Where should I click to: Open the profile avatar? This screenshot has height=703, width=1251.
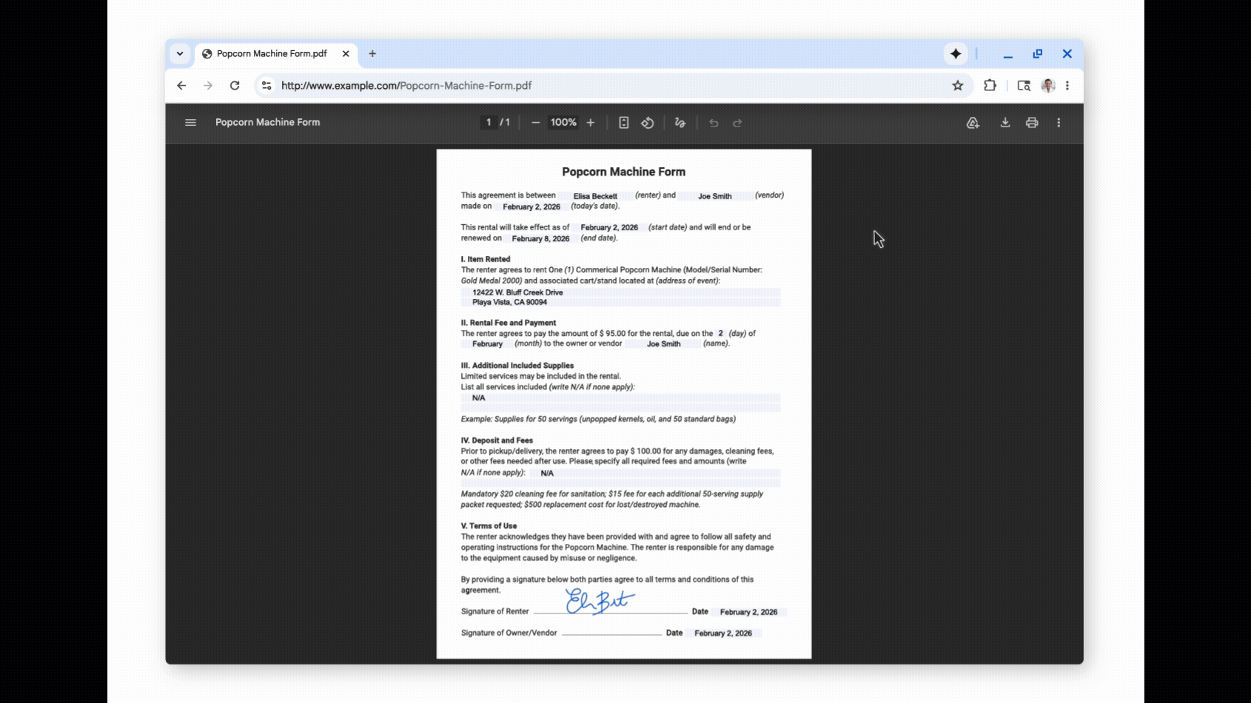pyautogui.click(x=1048, y=86)
